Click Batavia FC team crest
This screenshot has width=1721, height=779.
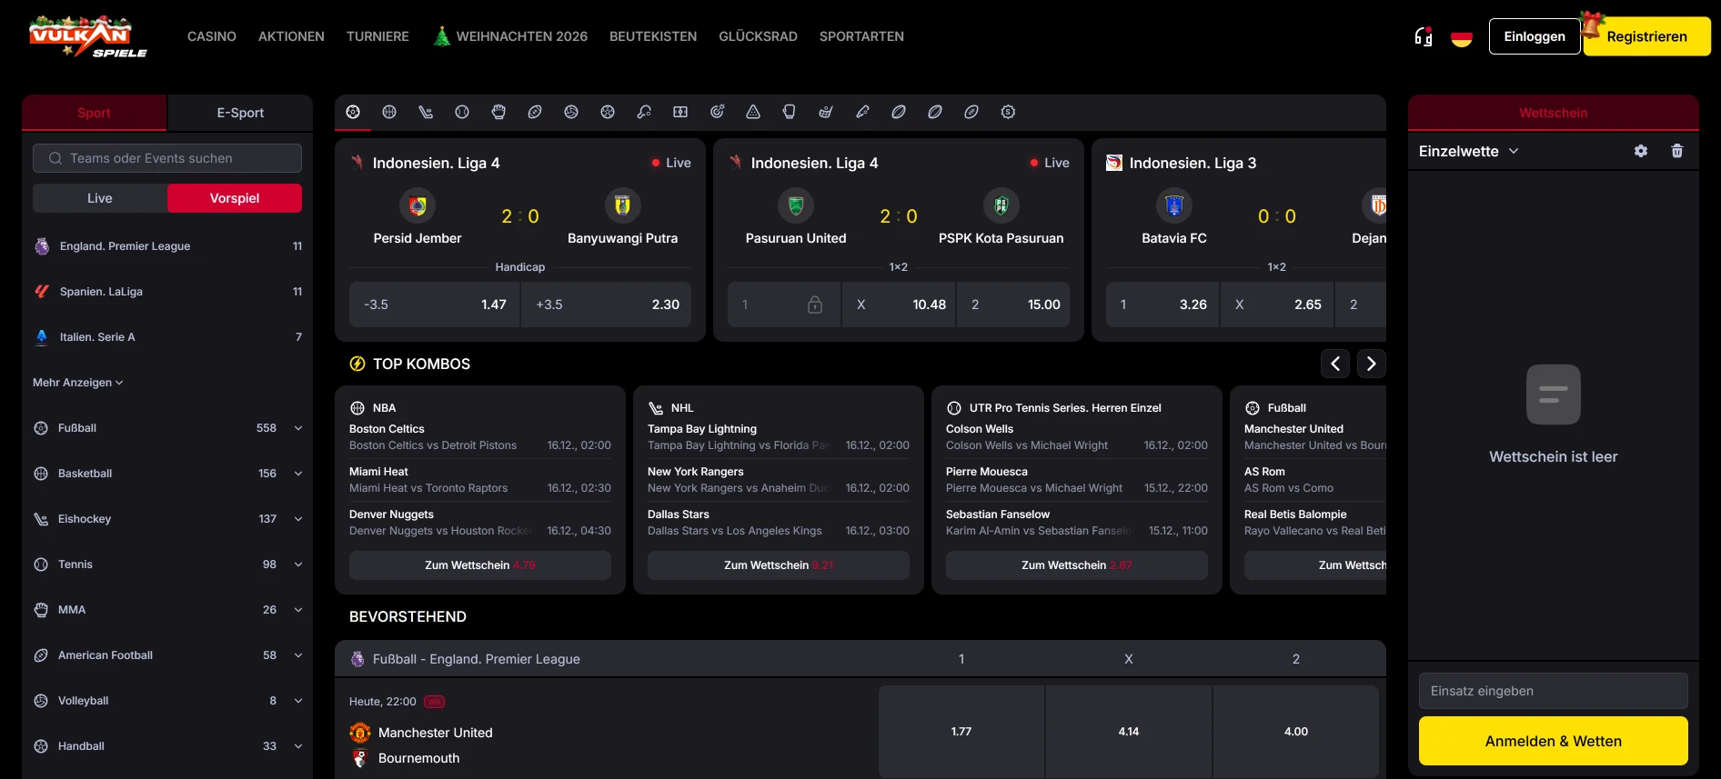coord(1174,205)
